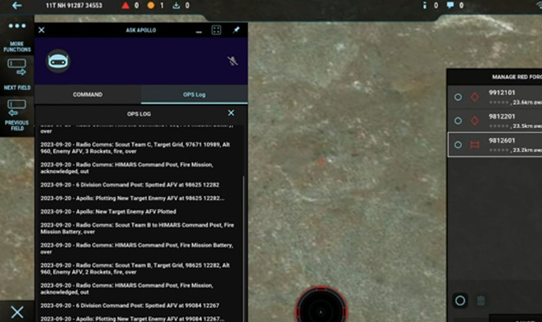Click the X icon in left sidebar bottom
The width and height of the screenshot is (542, 322).
point(17,313)
